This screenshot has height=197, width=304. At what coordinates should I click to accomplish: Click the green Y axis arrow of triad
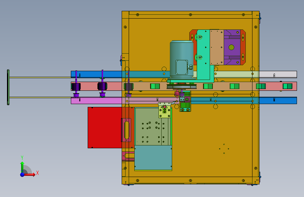22,167
